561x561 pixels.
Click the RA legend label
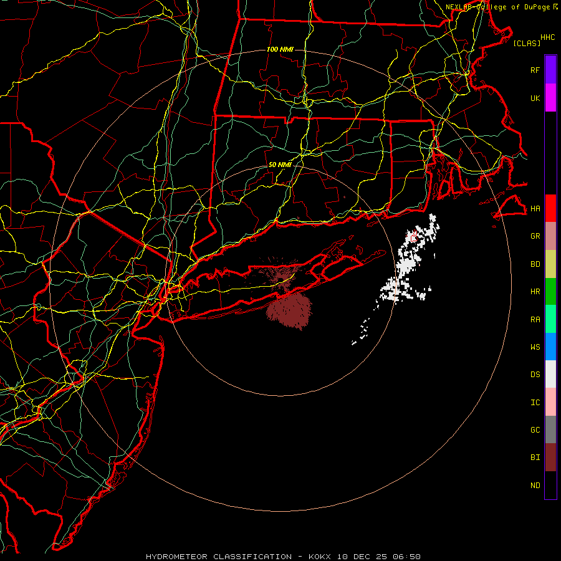[x=535, y=319]
